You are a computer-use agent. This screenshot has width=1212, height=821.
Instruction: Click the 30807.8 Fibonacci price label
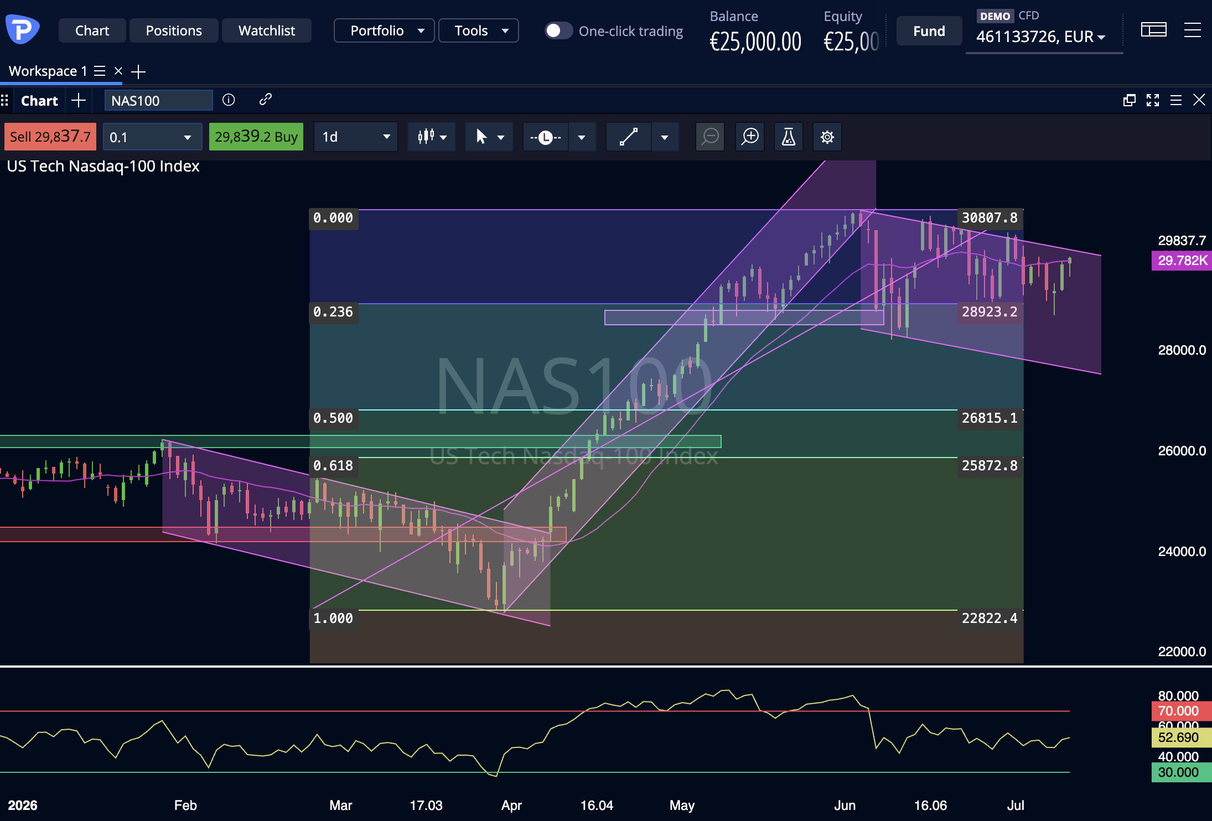(990, 218)
